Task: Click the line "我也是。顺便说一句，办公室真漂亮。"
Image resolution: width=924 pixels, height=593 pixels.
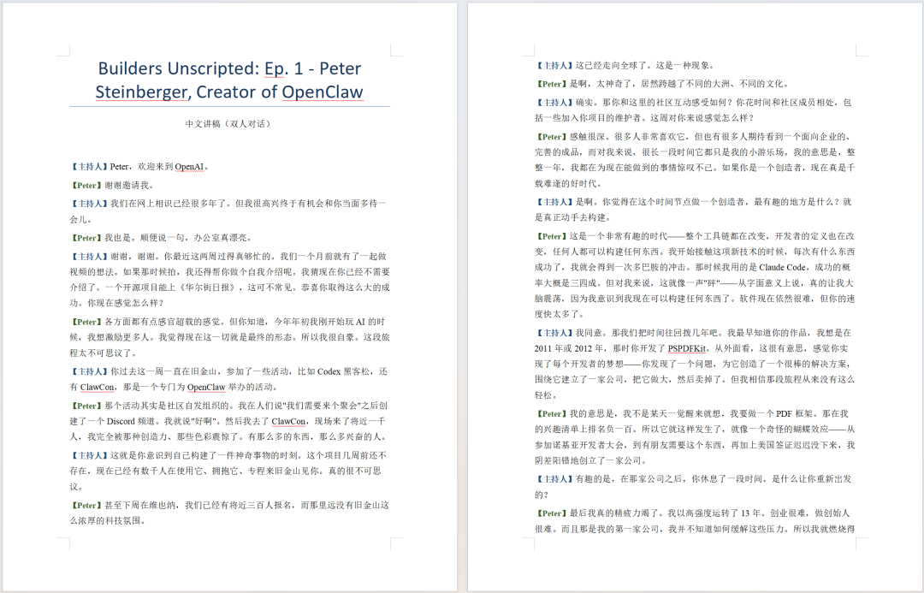Action: [180, 238]
